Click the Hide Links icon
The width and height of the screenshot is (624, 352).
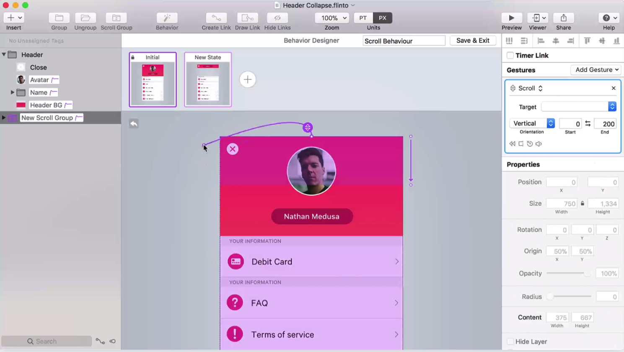click(x=277, y=18)
